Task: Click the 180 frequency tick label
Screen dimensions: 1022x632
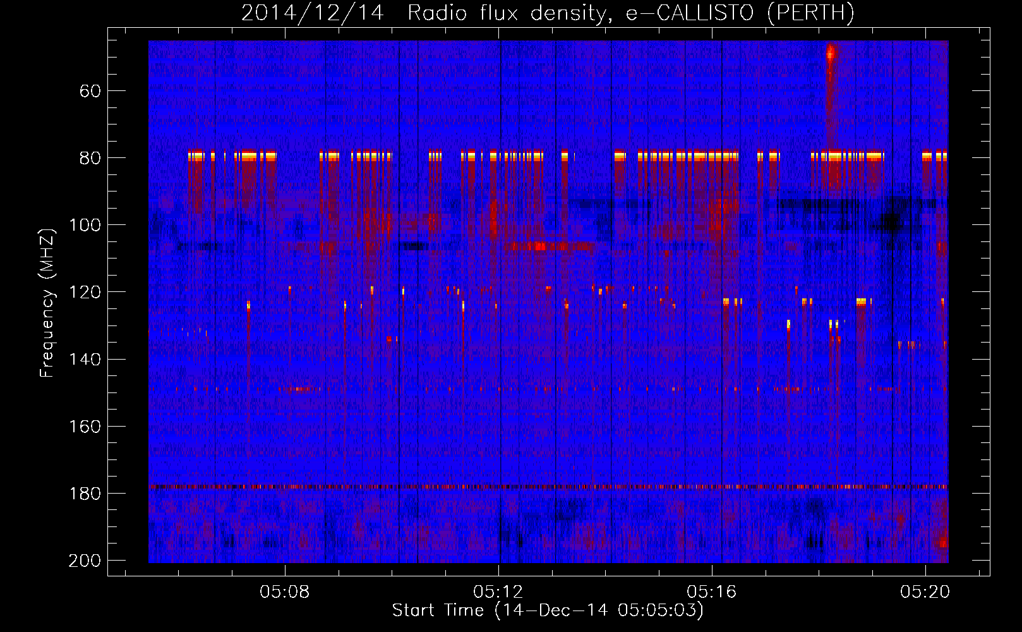Action: (85, 494)
